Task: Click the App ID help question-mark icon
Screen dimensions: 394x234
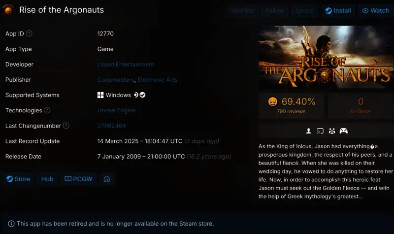Action: point(29,33)
